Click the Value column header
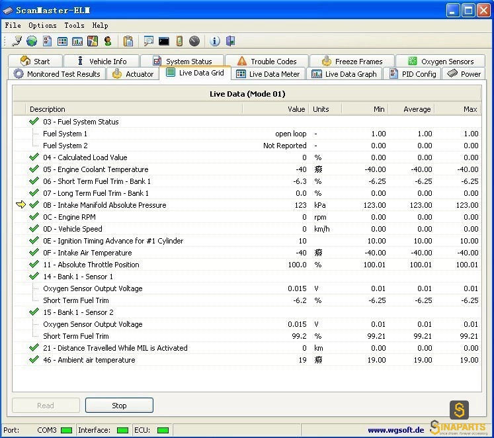 276,109
